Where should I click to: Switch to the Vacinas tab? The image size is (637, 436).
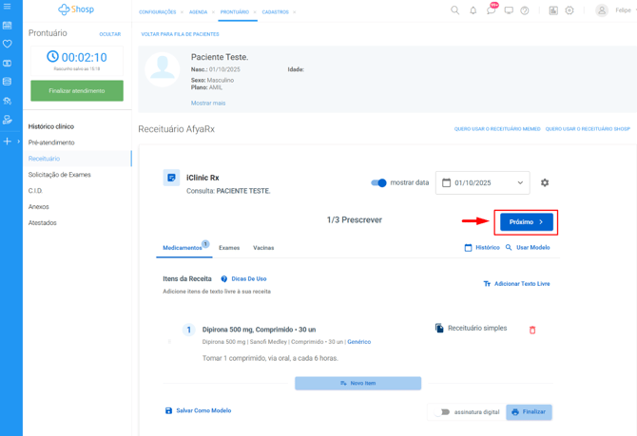click(263, 248)
